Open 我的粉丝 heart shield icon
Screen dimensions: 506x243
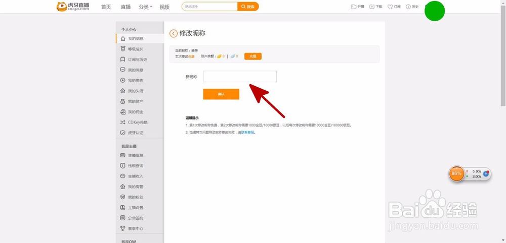[x=122, y=197]
